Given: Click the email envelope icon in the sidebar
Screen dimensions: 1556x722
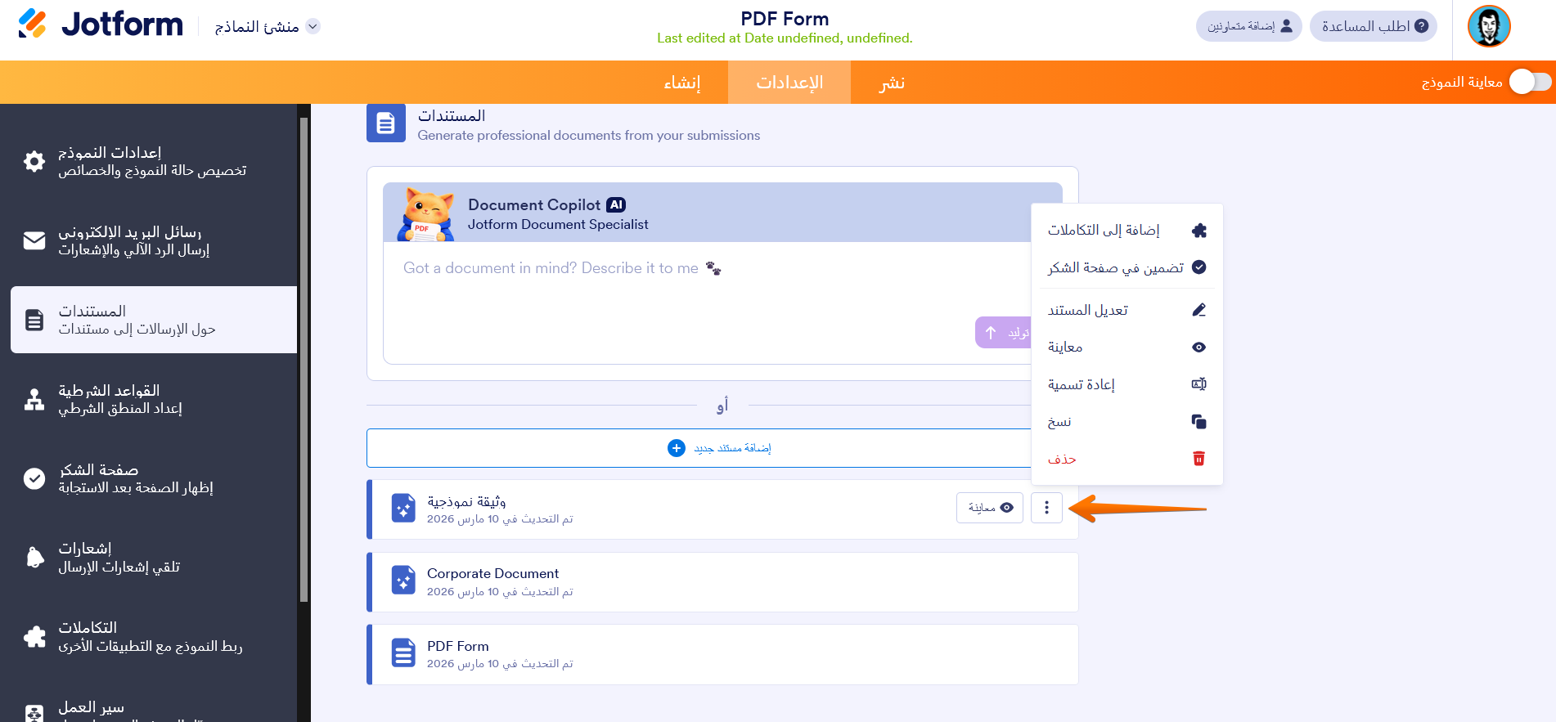Looking at the screenshot, I should click(34, 240).
